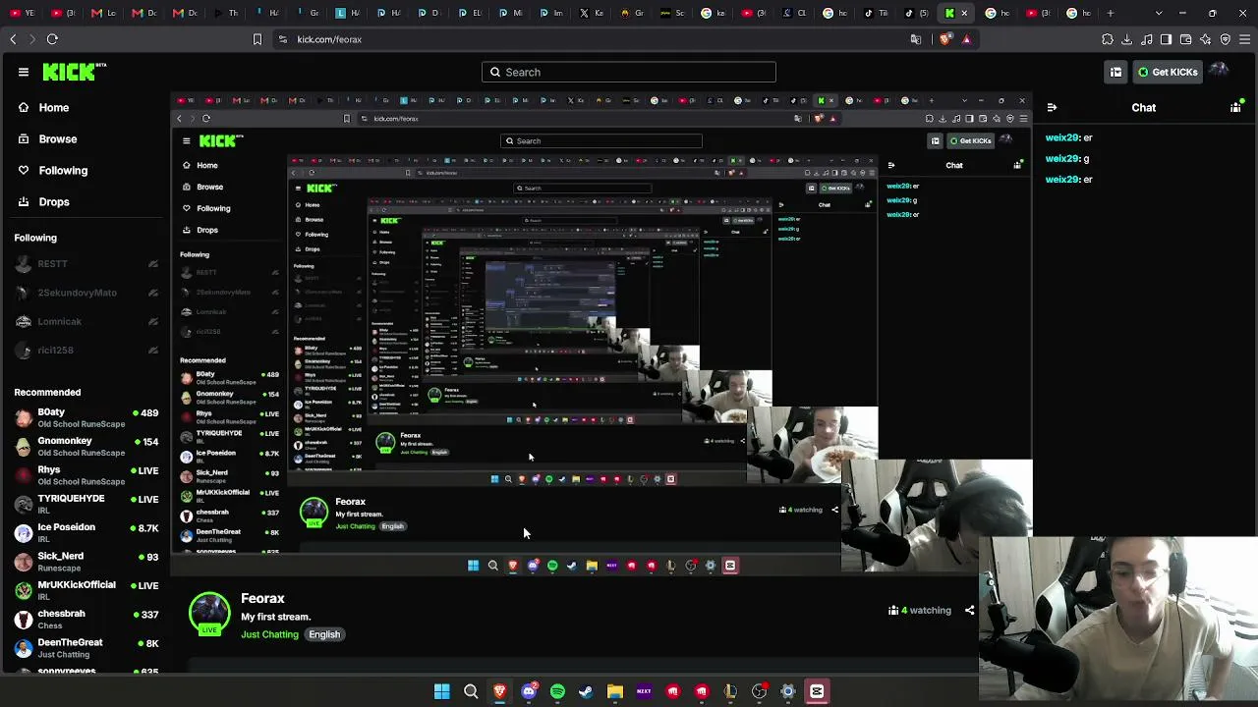Open Steam from the taskbar
The width and height of the screenshot is (1258, 707).
click(x=586, y=691)
